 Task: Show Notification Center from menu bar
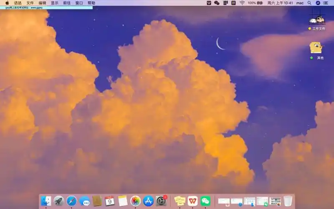click(326, 3)
